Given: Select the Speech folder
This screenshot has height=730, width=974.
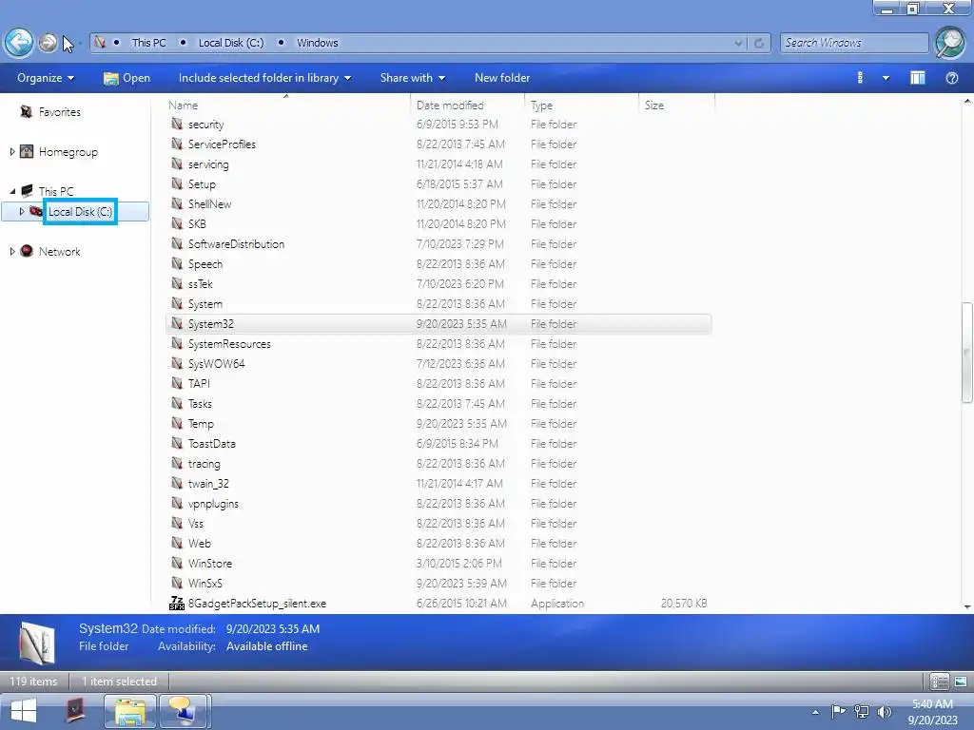Looking at the screenshot, I should pos(205,264).
